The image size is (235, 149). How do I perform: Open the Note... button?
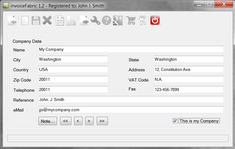(48, 121)
